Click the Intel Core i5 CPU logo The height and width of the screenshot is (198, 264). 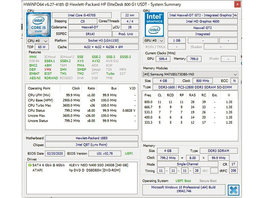coord(38,24)
